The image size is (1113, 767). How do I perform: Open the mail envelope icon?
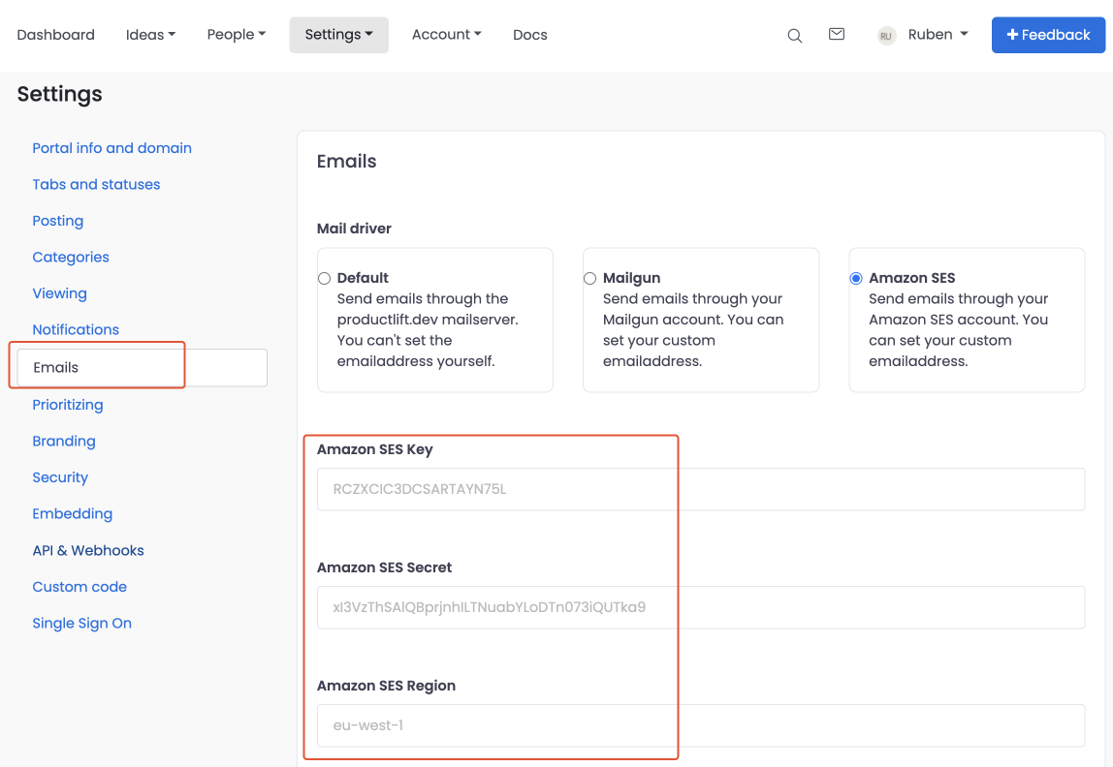pyautogui.click(x=836, y=35)
